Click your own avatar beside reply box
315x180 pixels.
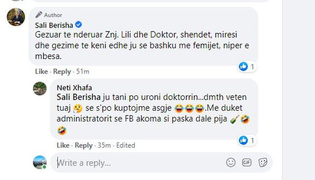(x=40, y=162)
